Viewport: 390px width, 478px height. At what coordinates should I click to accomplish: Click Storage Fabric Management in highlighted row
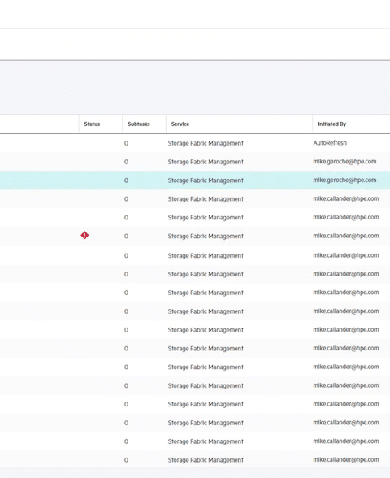[x=206, y=180]
